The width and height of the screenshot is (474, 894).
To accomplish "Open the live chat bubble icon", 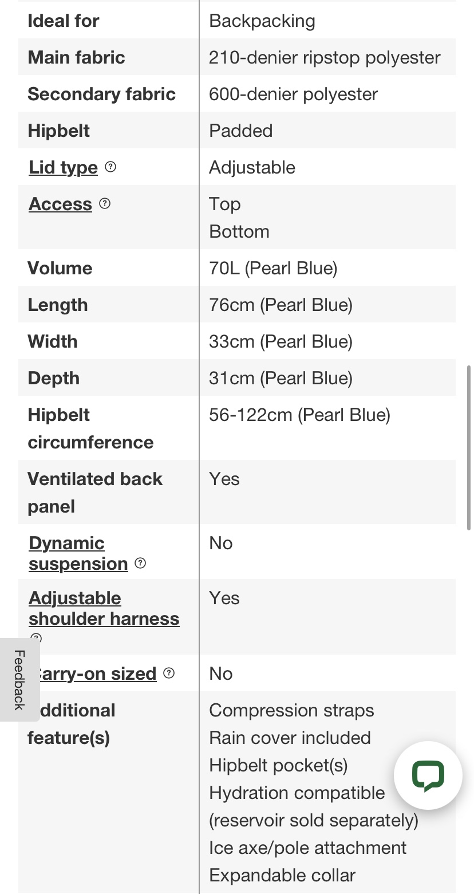I will (428, 775).
